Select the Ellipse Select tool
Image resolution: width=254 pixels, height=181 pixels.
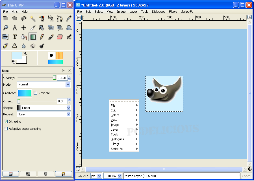click(15, 18)
